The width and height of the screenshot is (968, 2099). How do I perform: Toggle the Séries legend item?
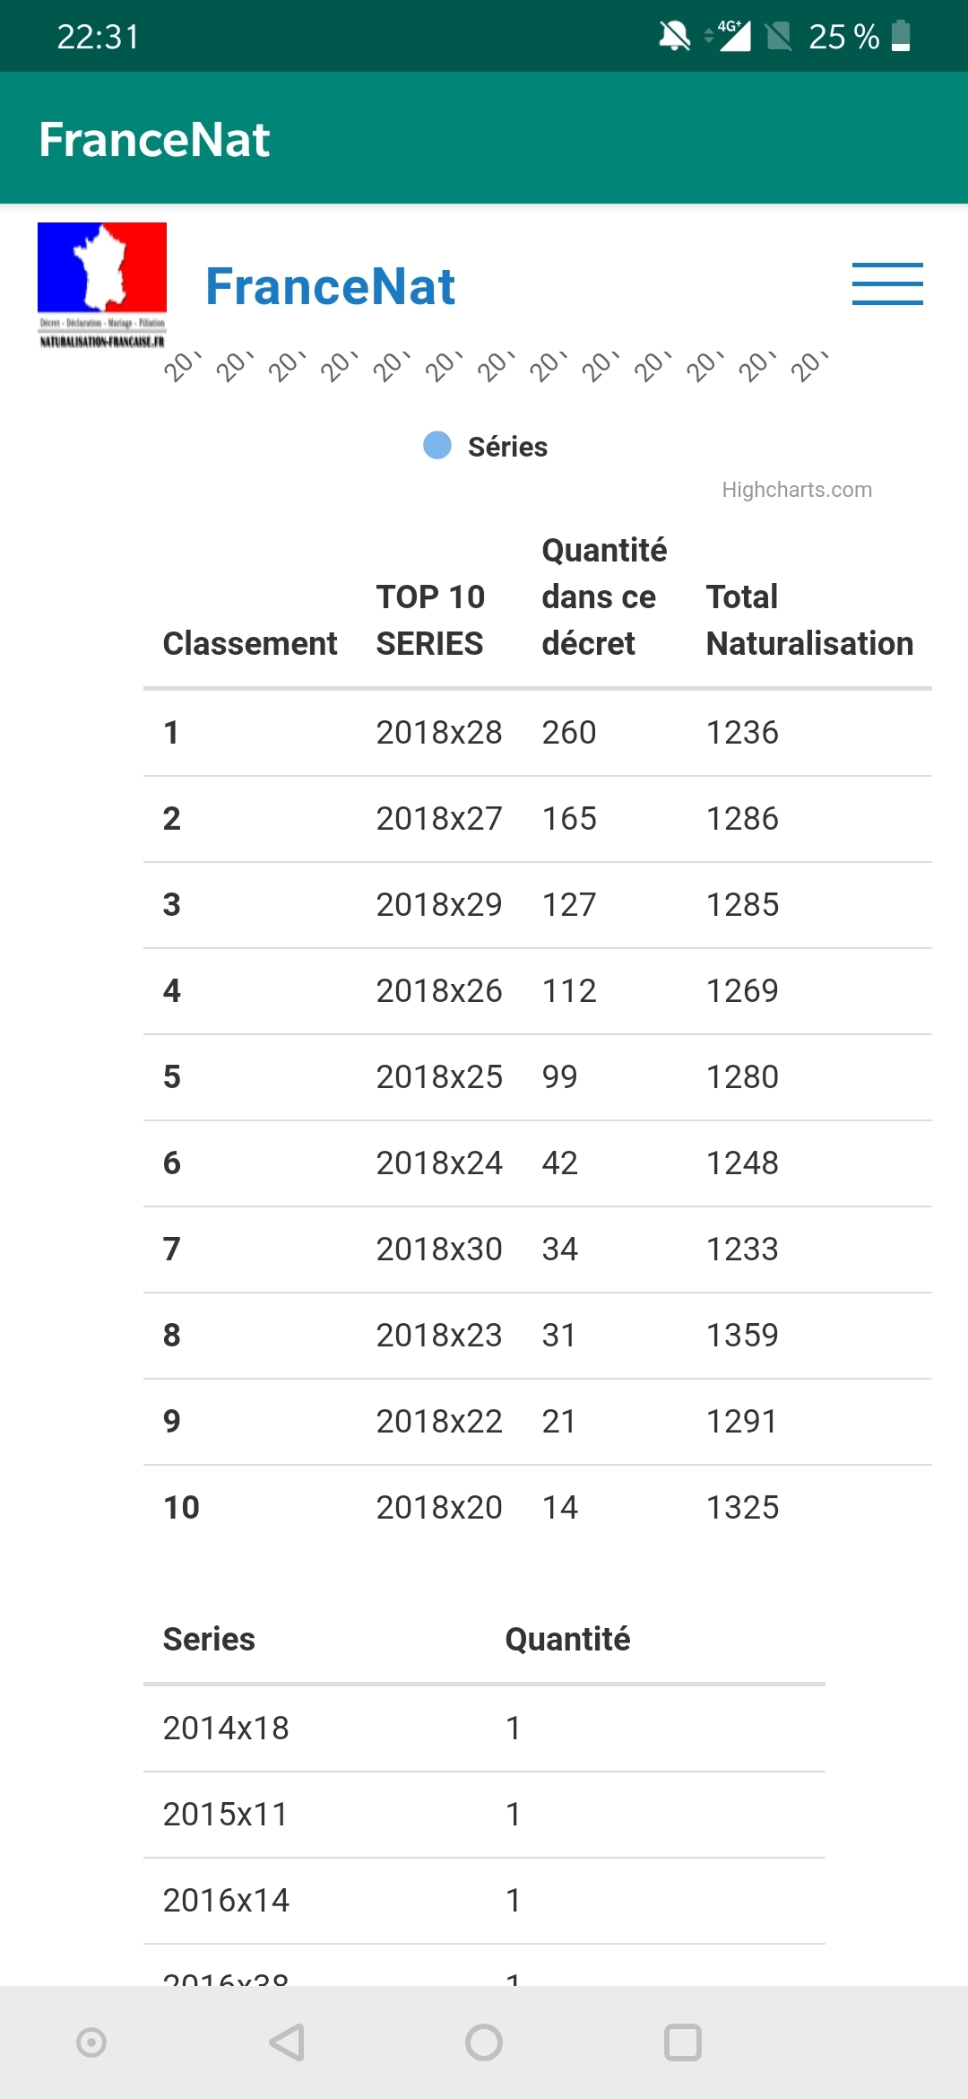486,446
